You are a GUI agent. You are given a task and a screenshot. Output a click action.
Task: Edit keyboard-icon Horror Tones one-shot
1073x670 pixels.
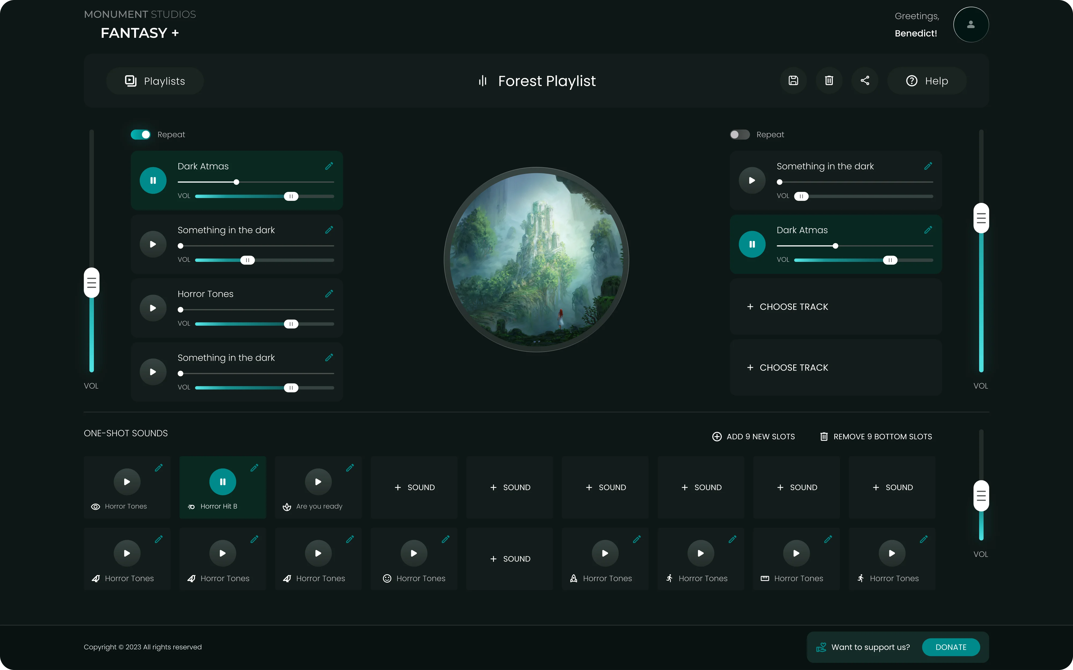pyautogui.click(x=828, y=539)
